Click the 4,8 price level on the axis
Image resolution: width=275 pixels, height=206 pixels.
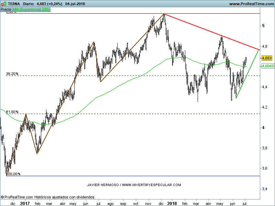point(264,46)
